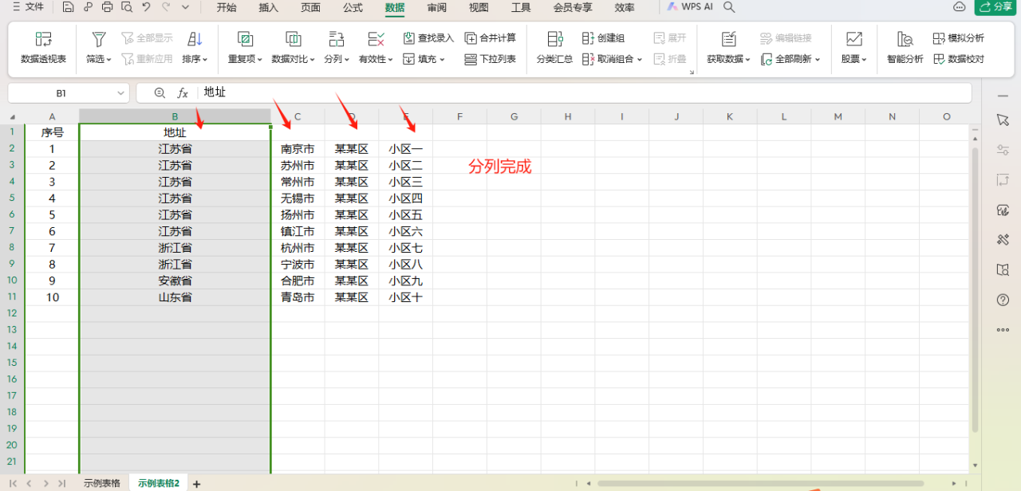This screenshot has width=1021, height=491.
Task: Open the outline group dialog launcher arrow
Action: point(692,73)
